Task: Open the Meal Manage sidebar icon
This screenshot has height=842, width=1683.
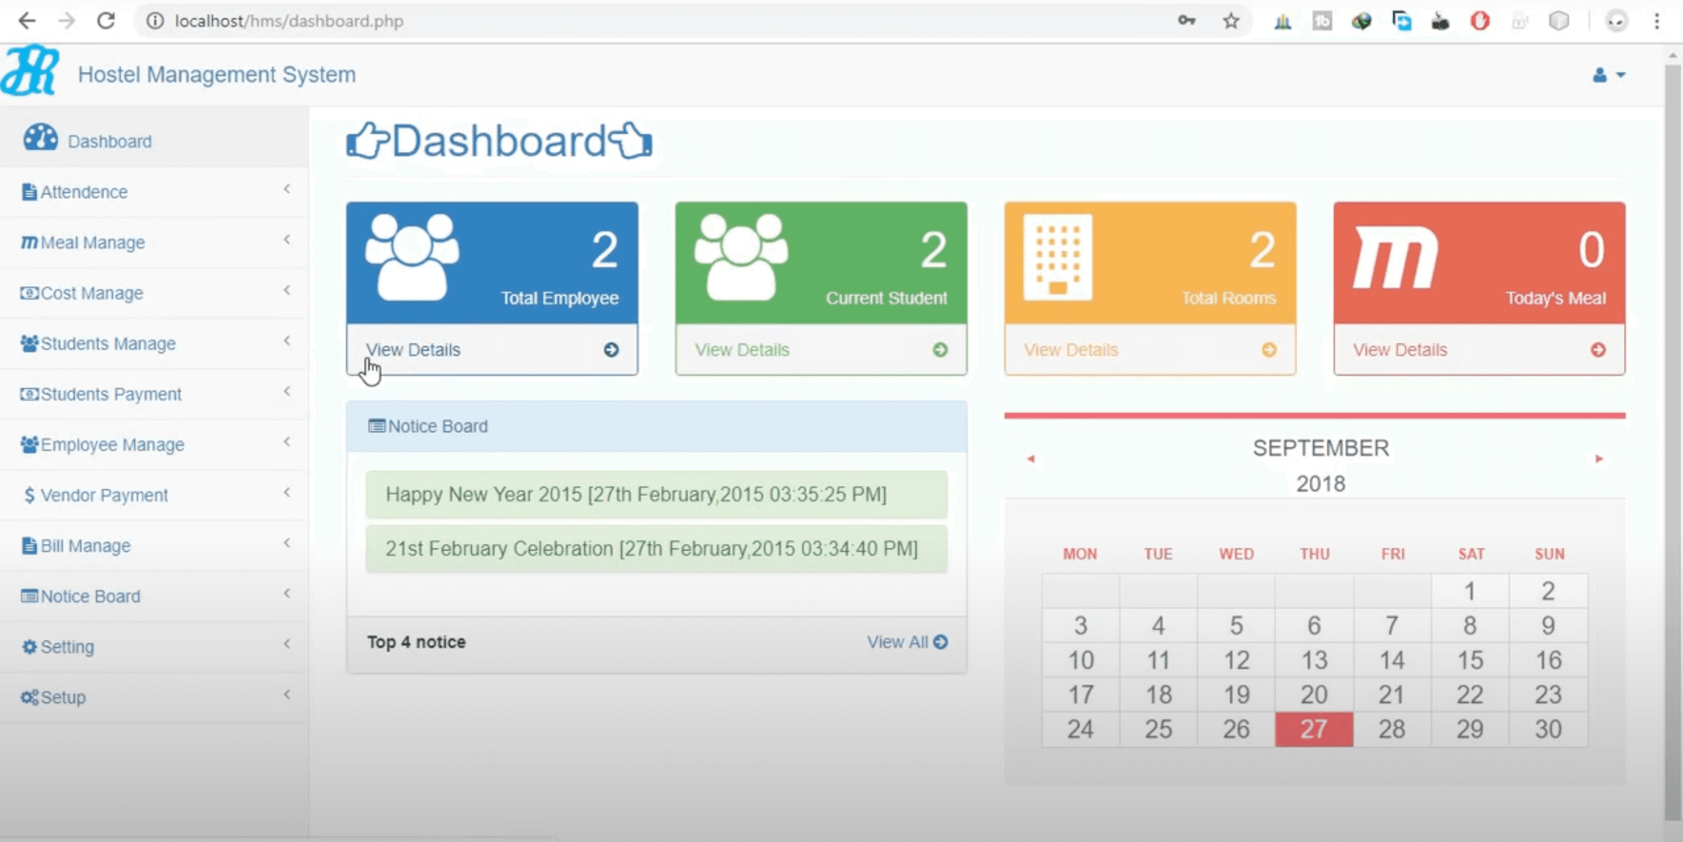Action: (x=28, y=240)
